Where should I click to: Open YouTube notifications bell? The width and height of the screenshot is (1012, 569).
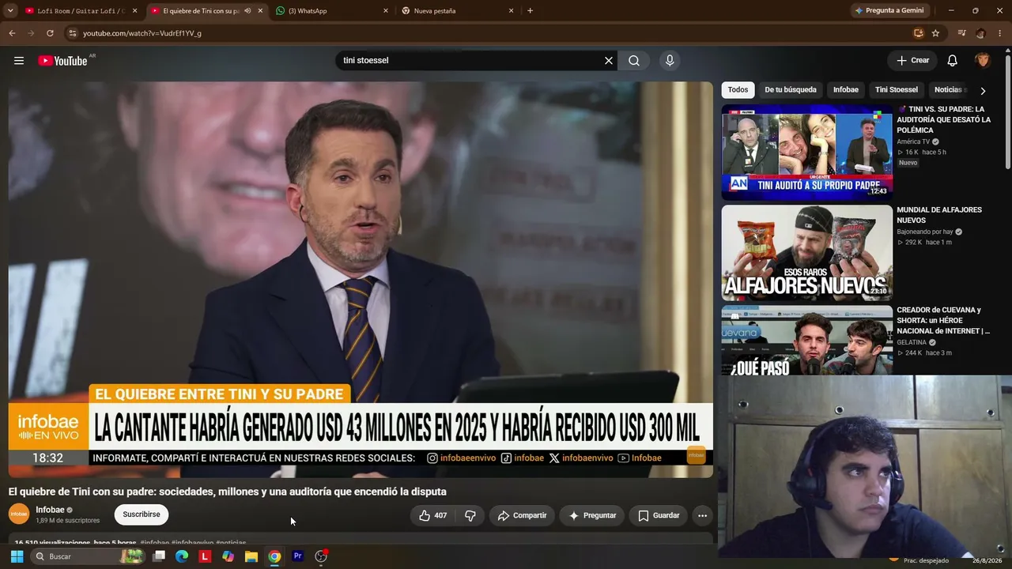(x=953, y=61)
